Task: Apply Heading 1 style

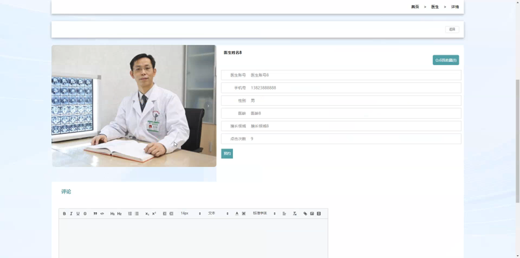Action: point(113,213)
